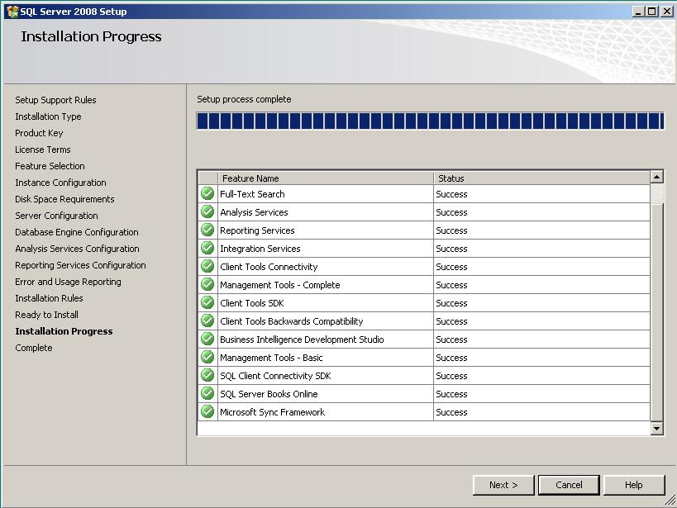This screenshot has height=508, width=677.
Task: Click the Client Tools Connectivity feature name
Action: (269, 267)
